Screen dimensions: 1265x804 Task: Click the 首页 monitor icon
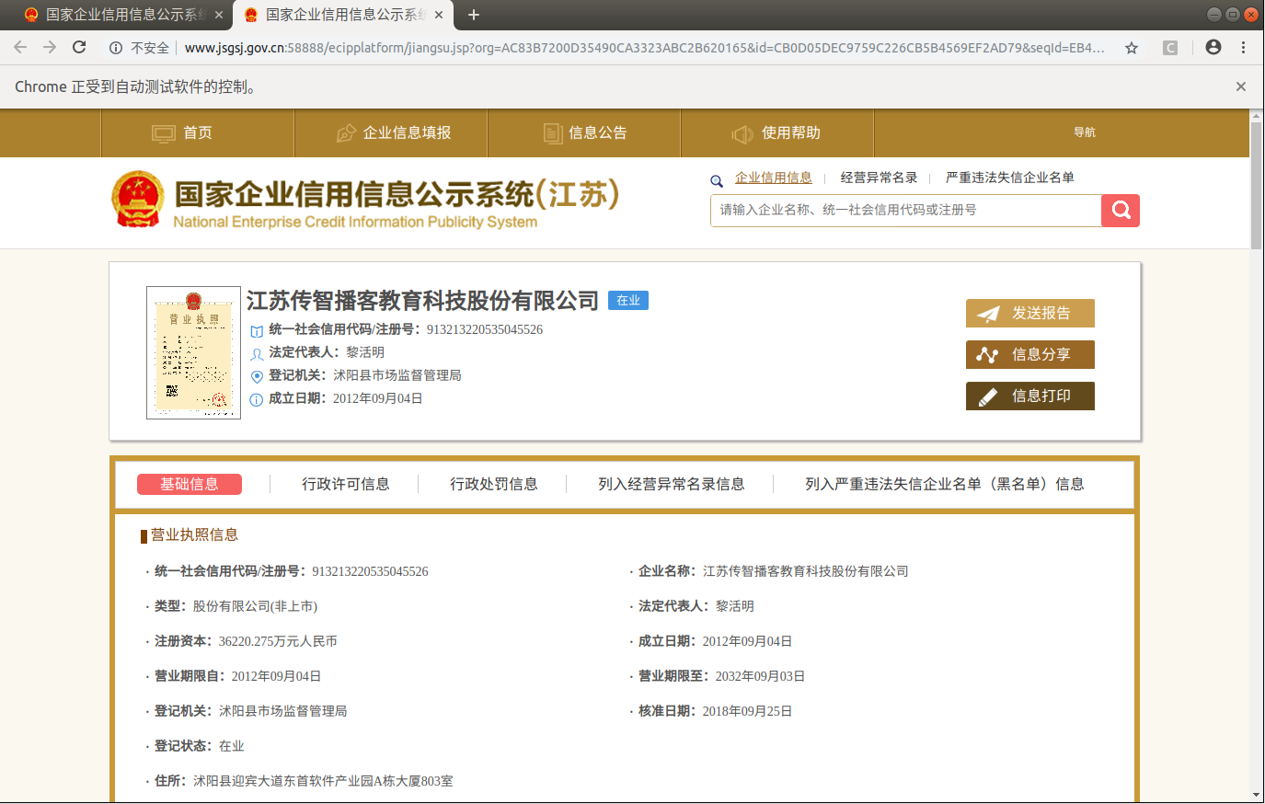164,133
